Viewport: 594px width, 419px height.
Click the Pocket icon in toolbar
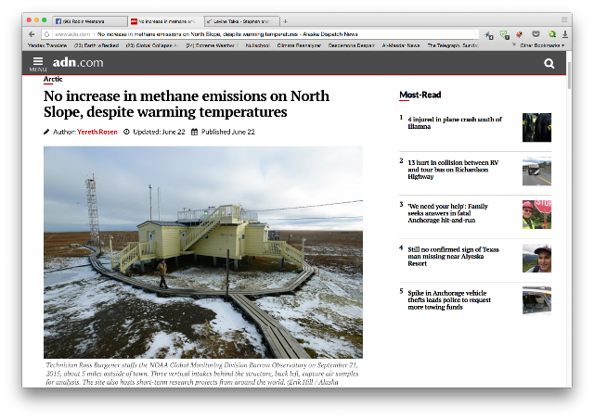point(536,34)
